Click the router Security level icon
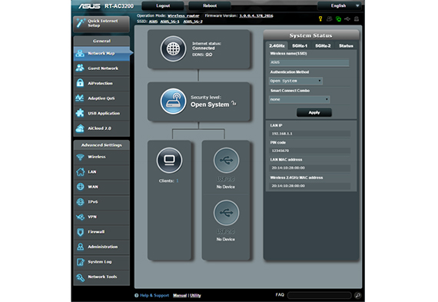 click(x=173, y=101)
